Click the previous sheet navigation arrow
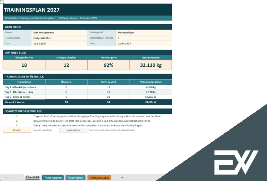This screenshot has height=181, width=267. tap(7, 178)
